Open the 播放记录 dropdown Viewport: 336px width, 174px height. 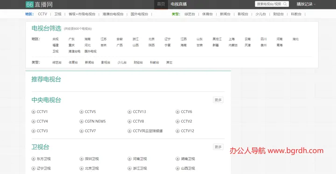pyautogui.click(x=306, y=4)
